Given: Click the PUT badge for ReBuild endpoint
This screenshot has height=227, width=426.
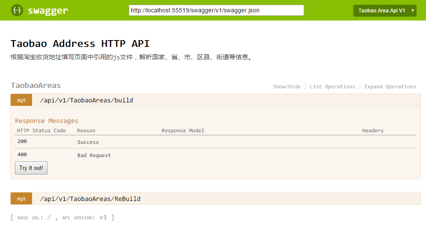Looking at the screenshot, I should point(21,199).
